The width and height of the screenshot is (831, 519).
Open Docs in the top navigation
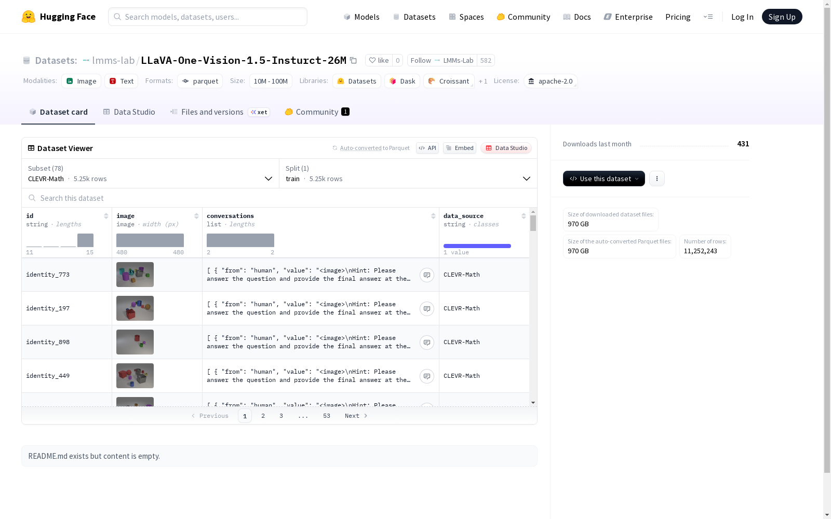coord(577,17)
